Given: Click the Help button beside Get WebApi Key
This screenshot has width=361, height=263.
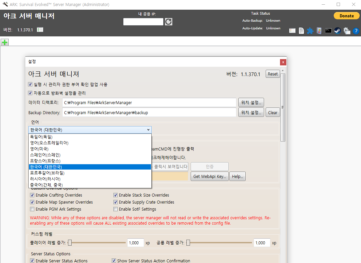Looking at the screenshot, I should (237, 176).
